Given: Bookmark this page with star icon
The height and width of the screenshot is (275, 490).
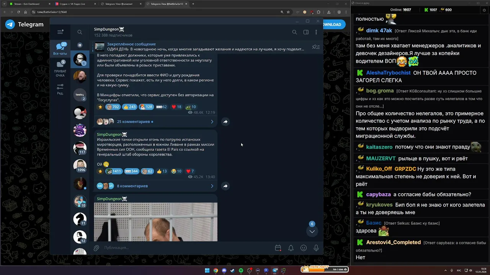Looking at the screenshot, I should 288,12.
